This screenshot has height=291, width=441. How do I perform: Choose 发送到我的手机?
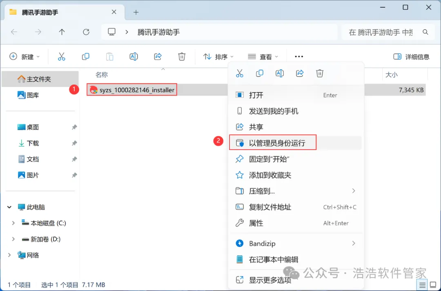point(296,111)
